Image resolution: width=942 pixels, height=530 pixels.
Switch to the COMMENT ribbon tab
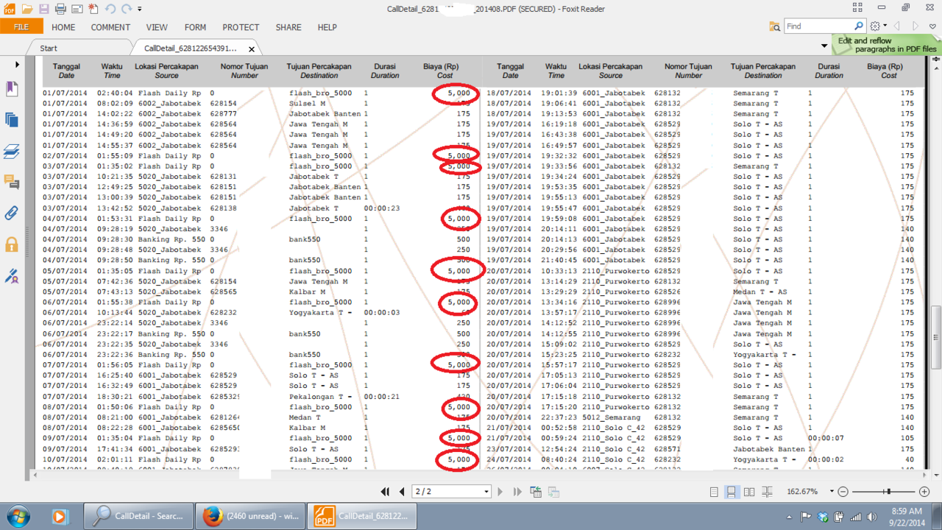point(110,27)
